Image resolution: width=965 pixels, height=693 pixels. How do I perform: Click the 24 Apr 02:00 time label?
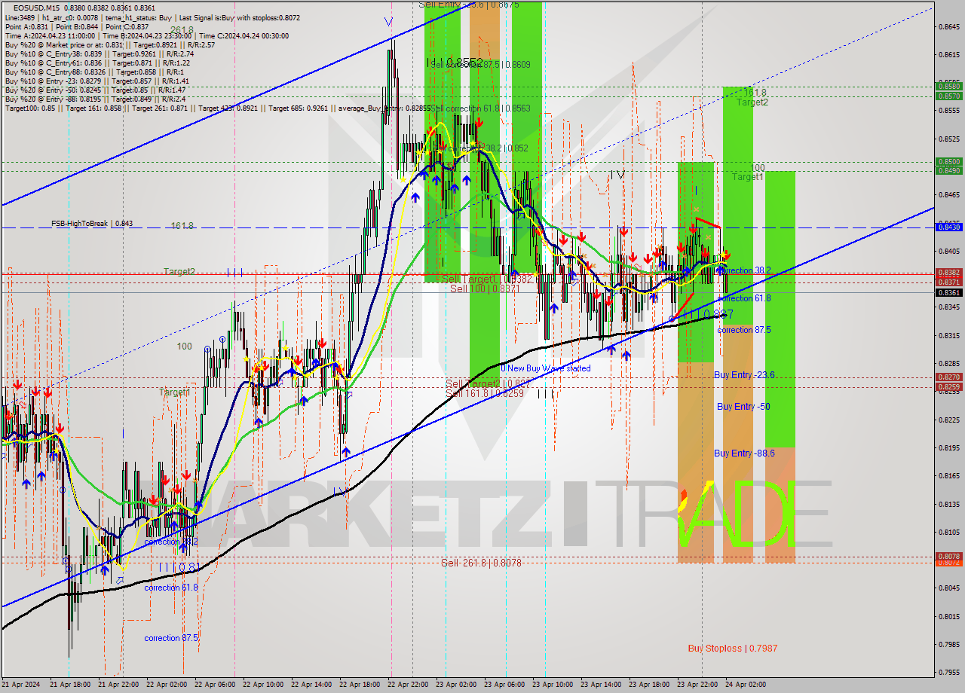click(745, 685)
